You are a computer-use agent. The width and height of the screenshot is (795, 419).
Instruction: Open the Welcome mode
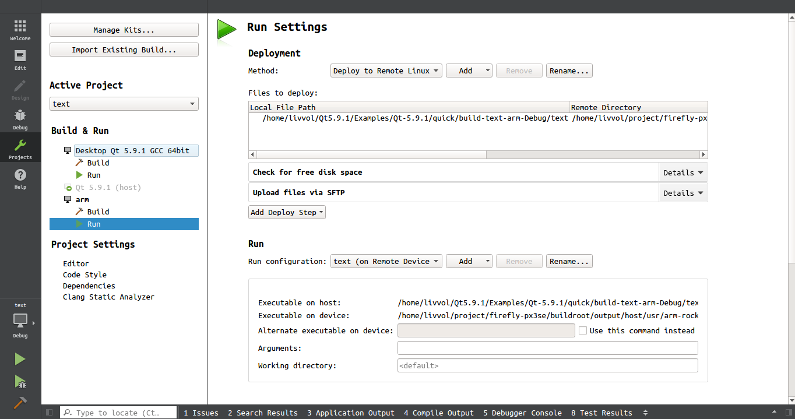click(20, 30)
